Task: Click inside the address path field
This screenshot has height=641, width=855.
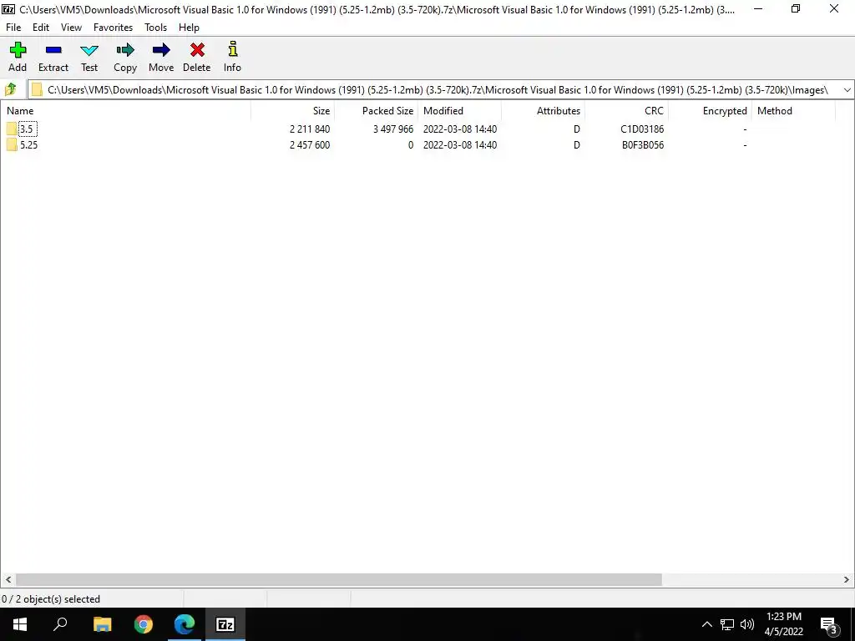Action: [438, 90]
